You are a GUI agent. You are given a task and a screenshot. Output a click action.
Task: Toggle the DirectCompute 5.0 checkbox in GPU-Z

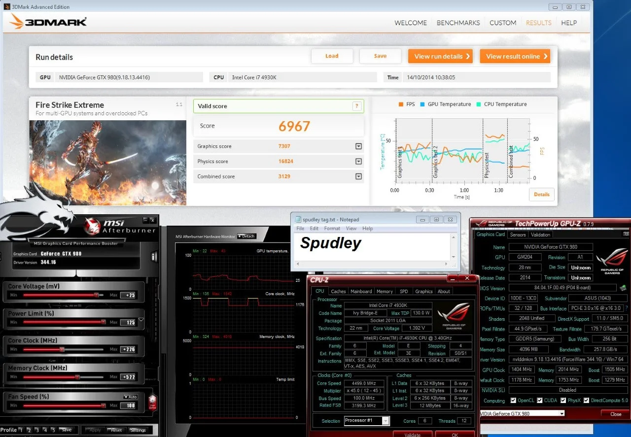tap(586, 401)
